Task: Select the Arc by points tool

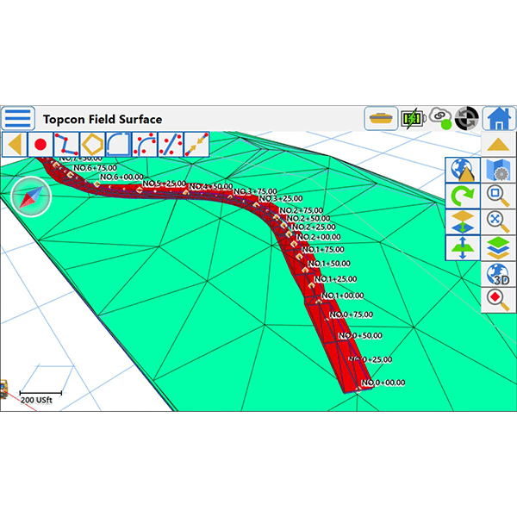Action: [x=145, y=145]
